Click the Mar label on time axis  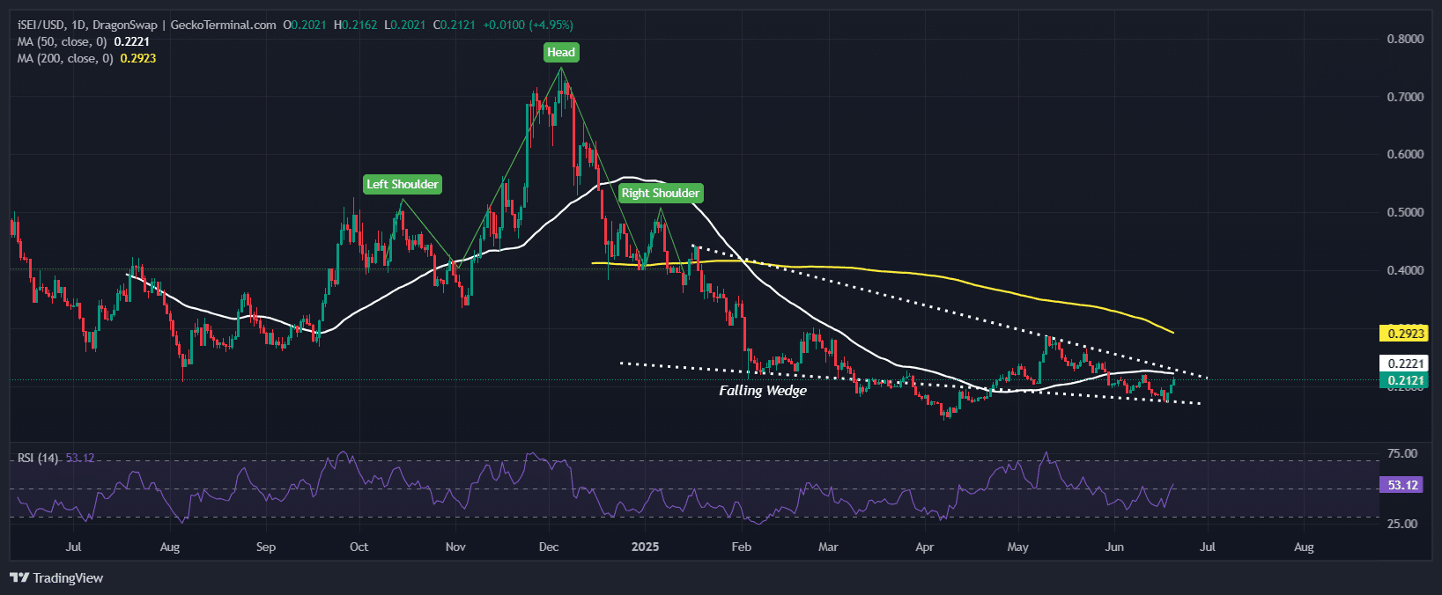click(828, 547)
